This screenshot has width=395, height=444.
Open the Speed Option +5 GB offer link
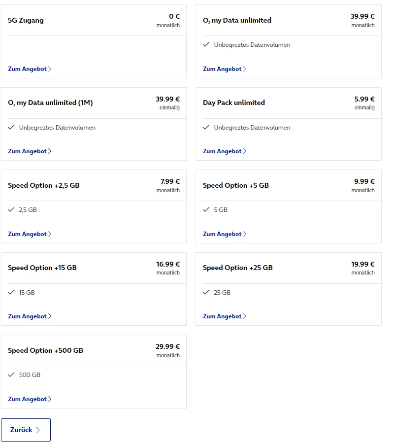click(x=224, y=234)
